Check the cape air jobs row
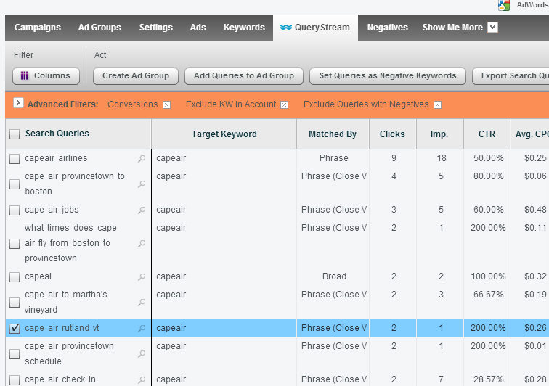This screenshot has height=386, width=549. pyautogui.click(x=15, y=210)
